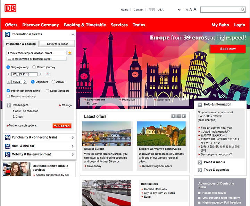Decrease departure time arrow

coord(9,82)
